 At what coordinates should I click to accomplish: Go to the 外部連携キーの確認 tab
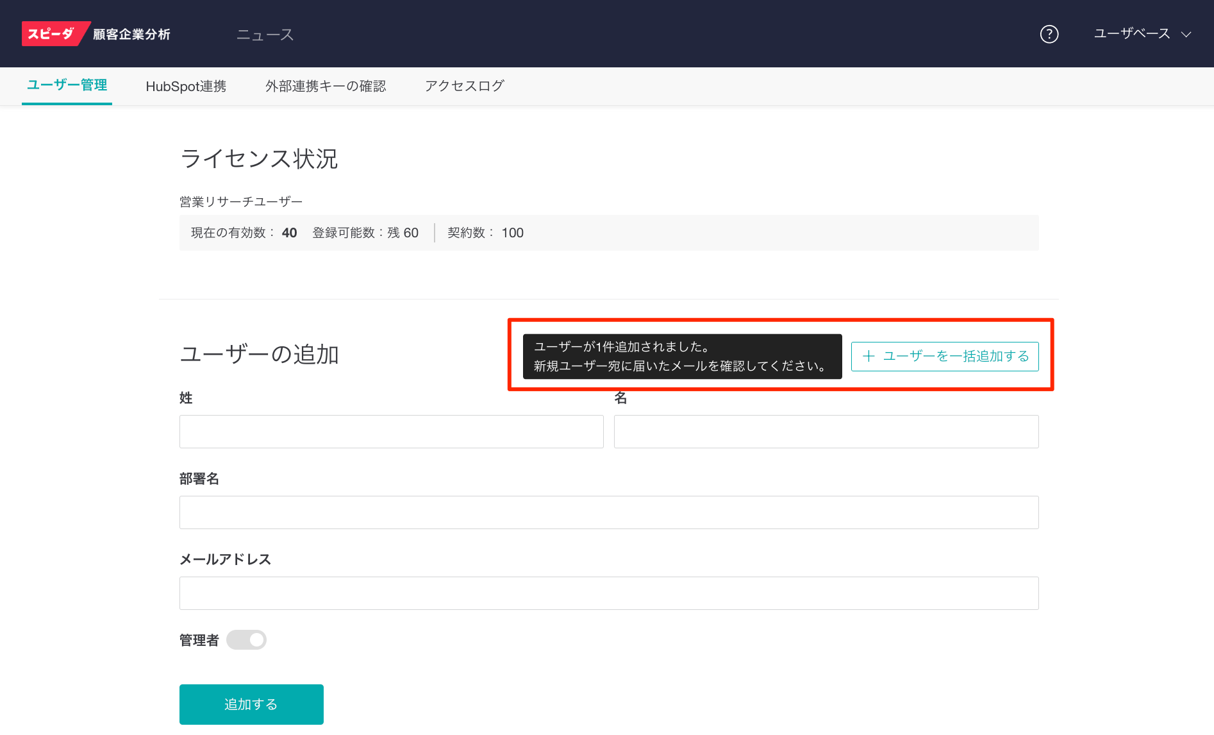[326, 86]
